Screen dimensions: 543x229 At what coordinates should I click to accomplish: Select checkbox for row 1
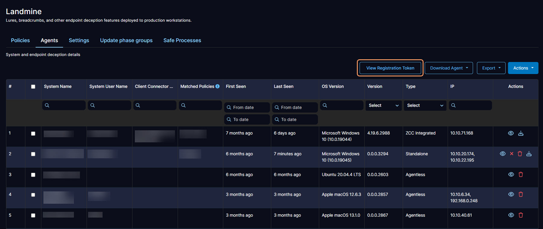[x=33, y=134]
